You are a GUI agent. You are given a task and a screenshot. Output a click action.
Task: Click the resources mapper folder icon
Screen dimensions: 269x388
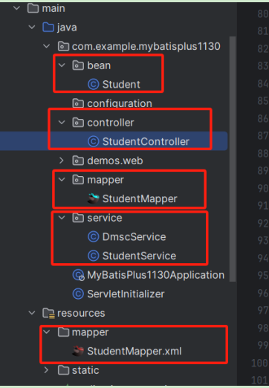point(63,332)
